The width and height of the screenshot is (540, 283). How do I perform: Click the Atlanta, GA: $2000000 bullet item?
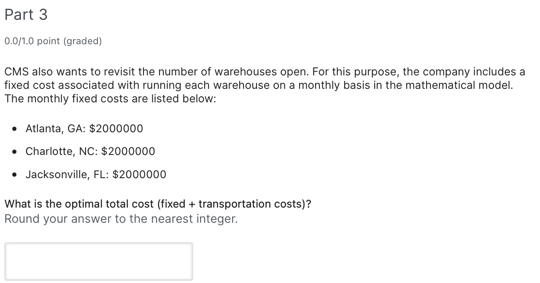[84, 128]
